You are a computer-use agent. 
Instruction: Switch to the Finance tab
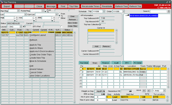pos(105,63)
